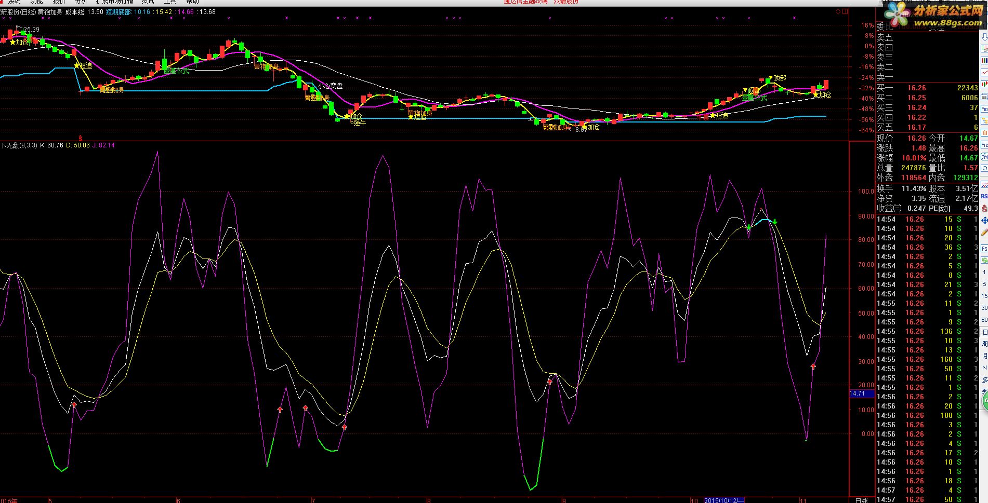Viewport: 988px width, 503px height.
Task: Click the 买三 price 16.24
Action: [x=917, y=107]
